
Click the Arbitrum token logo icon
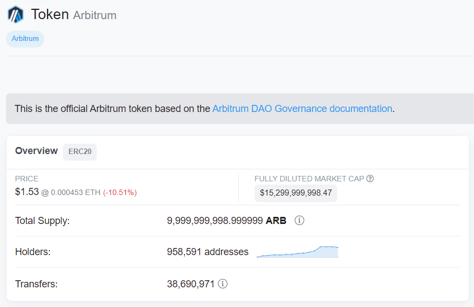15,14
